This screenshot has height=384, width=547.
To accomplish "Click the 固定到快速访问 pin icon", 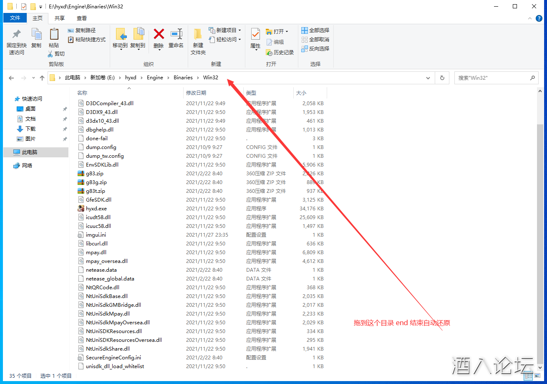I will click(x=16, y=34).
